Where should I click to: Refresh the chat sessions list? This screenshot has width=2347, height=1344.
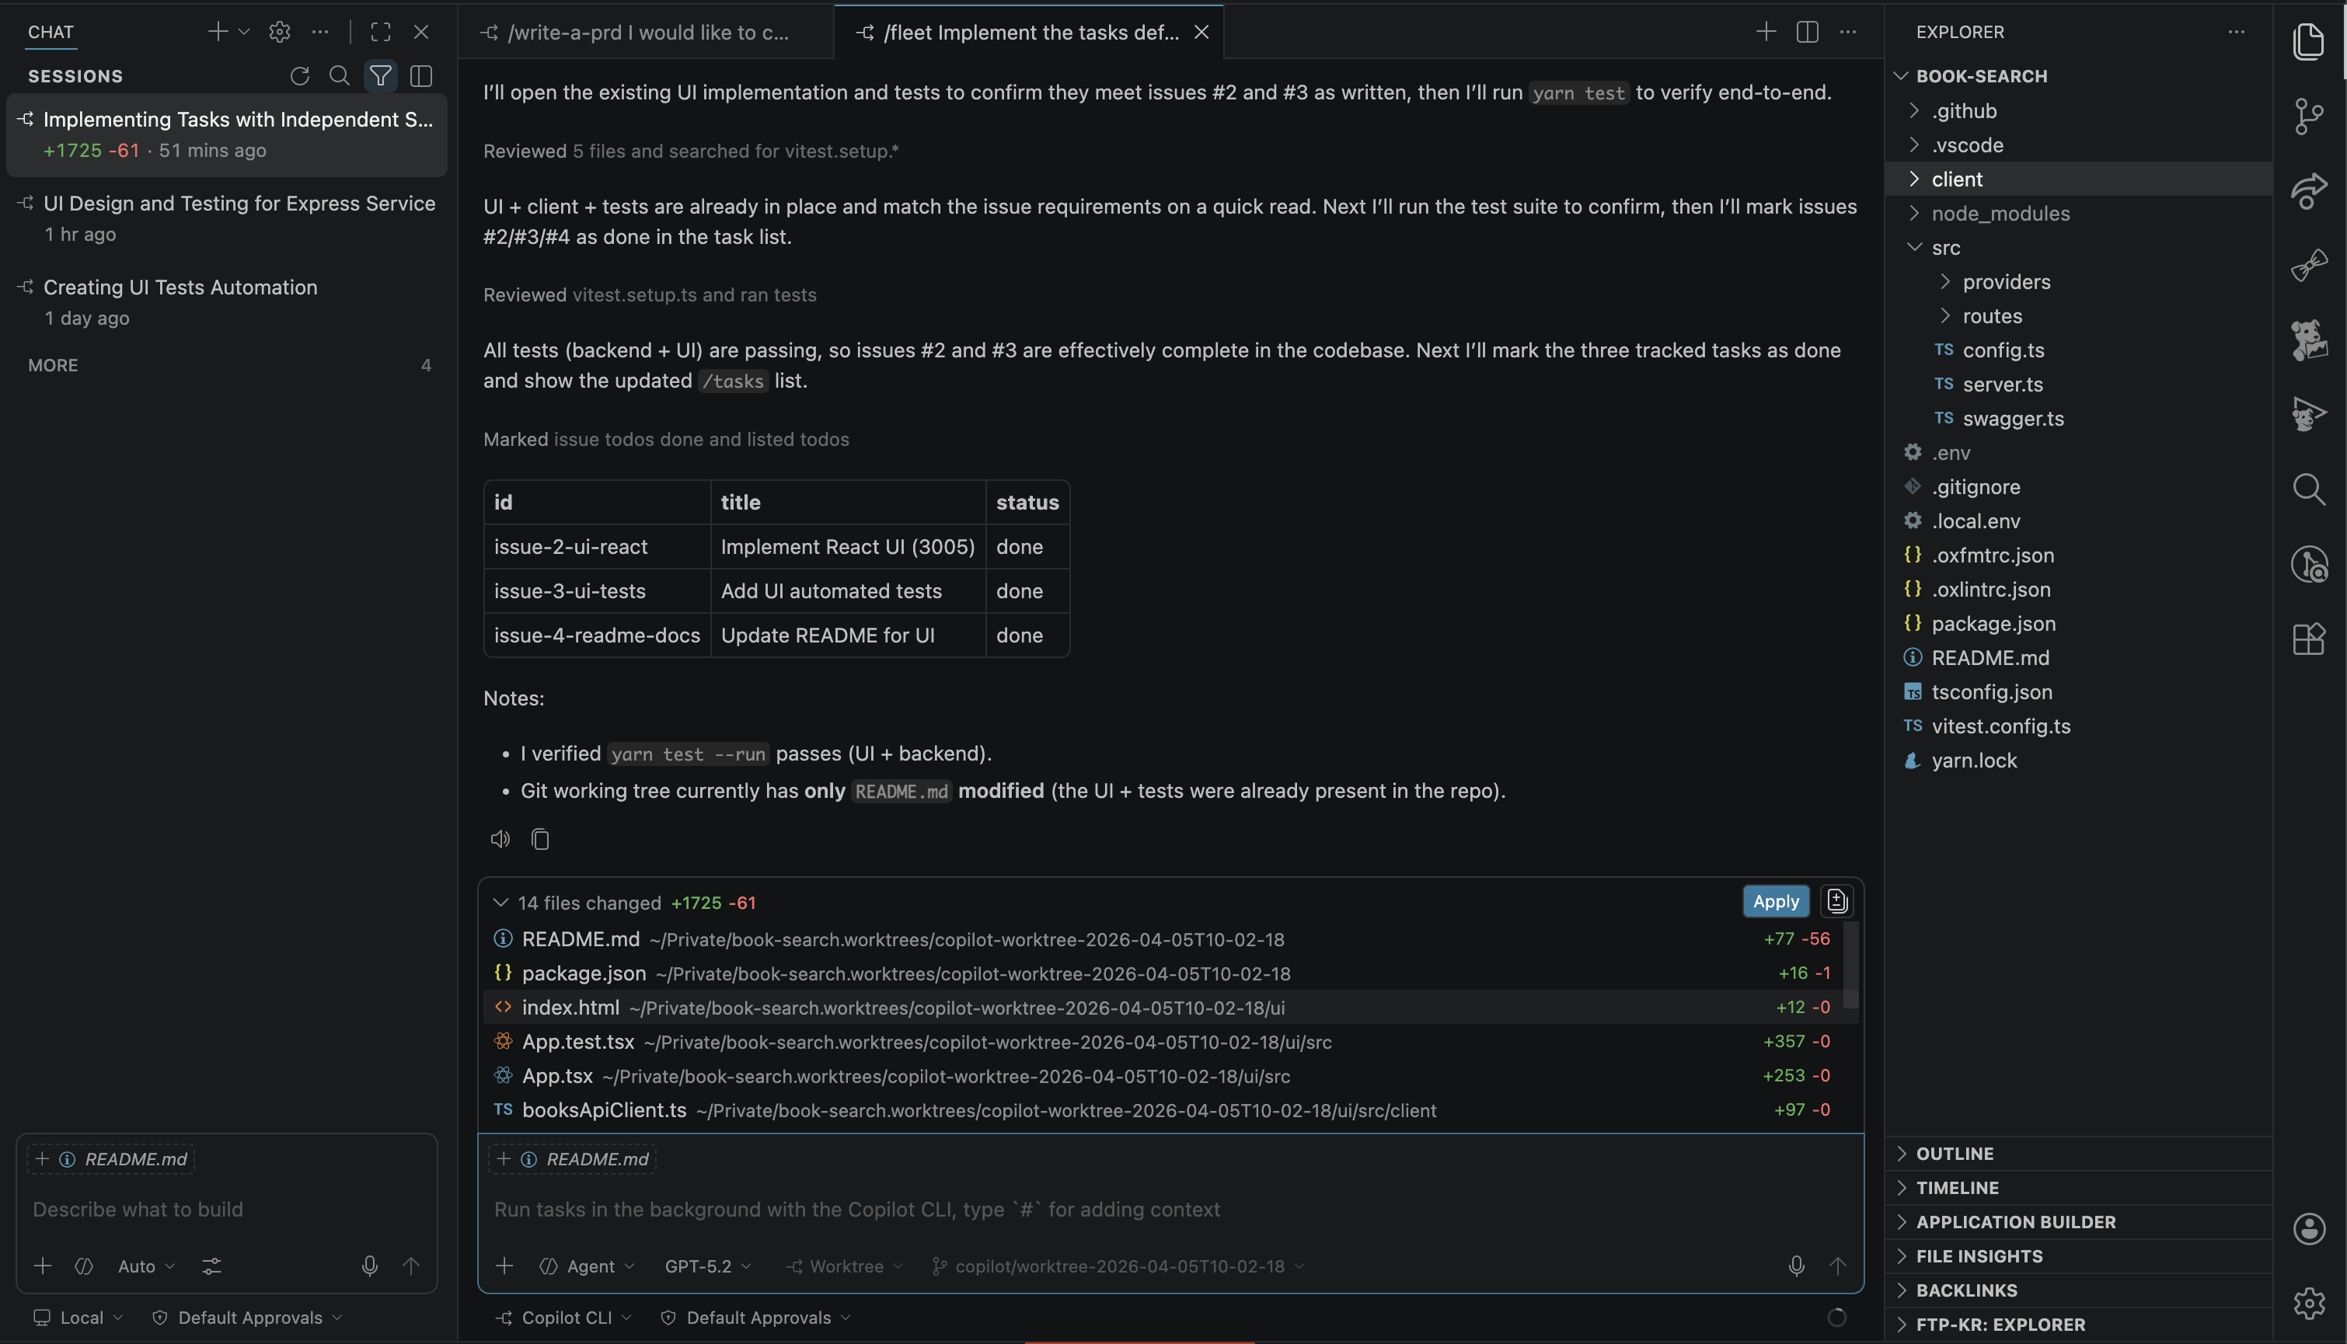(299, 75)
